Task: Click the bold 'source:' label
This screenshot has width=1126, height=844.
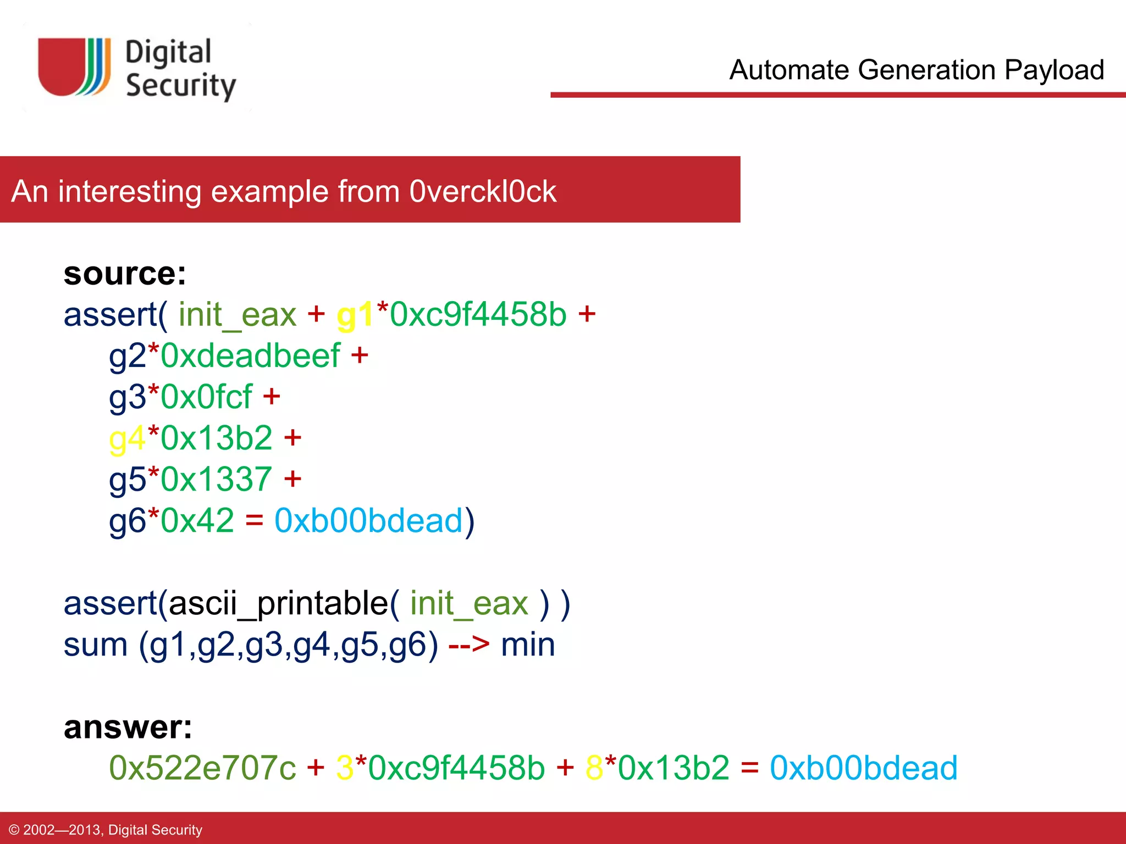Action: tap(125, 273)
